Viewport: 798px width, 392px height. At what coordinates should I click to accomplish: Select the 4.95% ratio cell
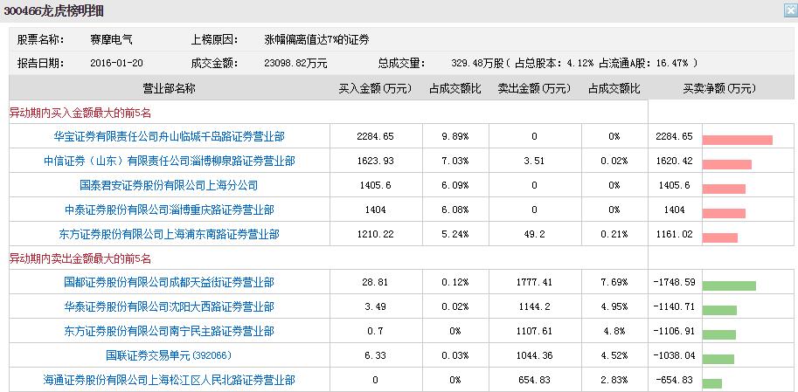tap(614, 306)
